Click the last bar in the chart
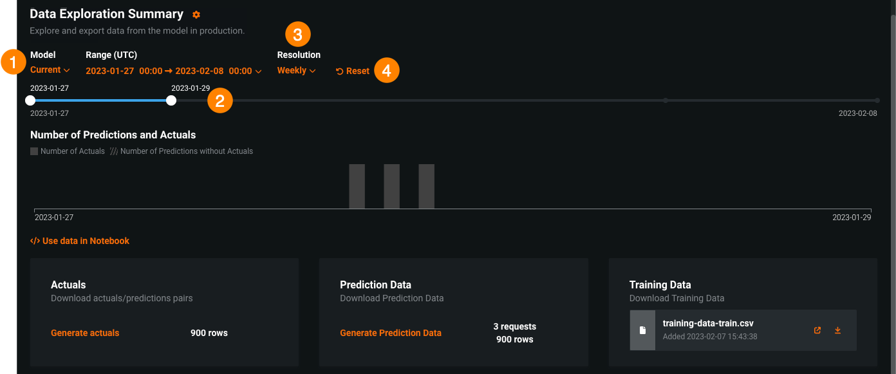The image size is (896, 374). 426,186
